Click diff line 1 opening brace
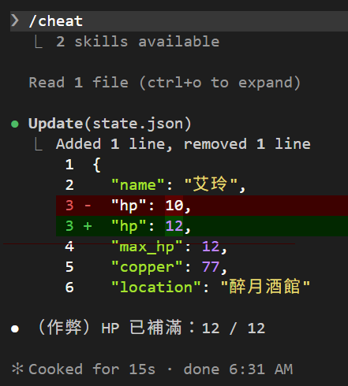This screenshot has height=386, width=348. coord(97,165)
